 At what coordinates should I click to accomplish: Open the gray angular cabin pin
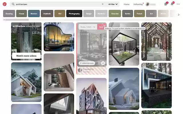click(x=124, y=89)
